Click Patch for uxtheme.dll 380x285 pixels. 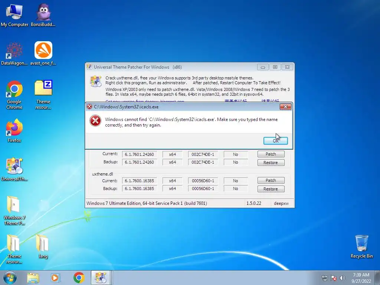tap(271, 180)
